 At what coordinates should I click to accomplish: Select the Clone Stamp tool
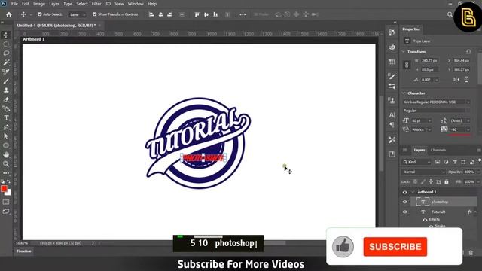pyautogui.click(x=6, y=90)
